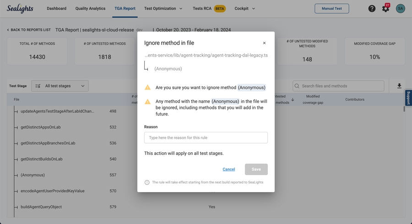Close the Ignore method dialog
This screenshot has height=224, width=412.
[x=264, y=43]
